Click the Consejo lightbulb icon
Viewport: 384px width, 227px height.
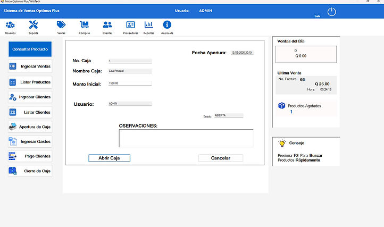click(282, 143)
